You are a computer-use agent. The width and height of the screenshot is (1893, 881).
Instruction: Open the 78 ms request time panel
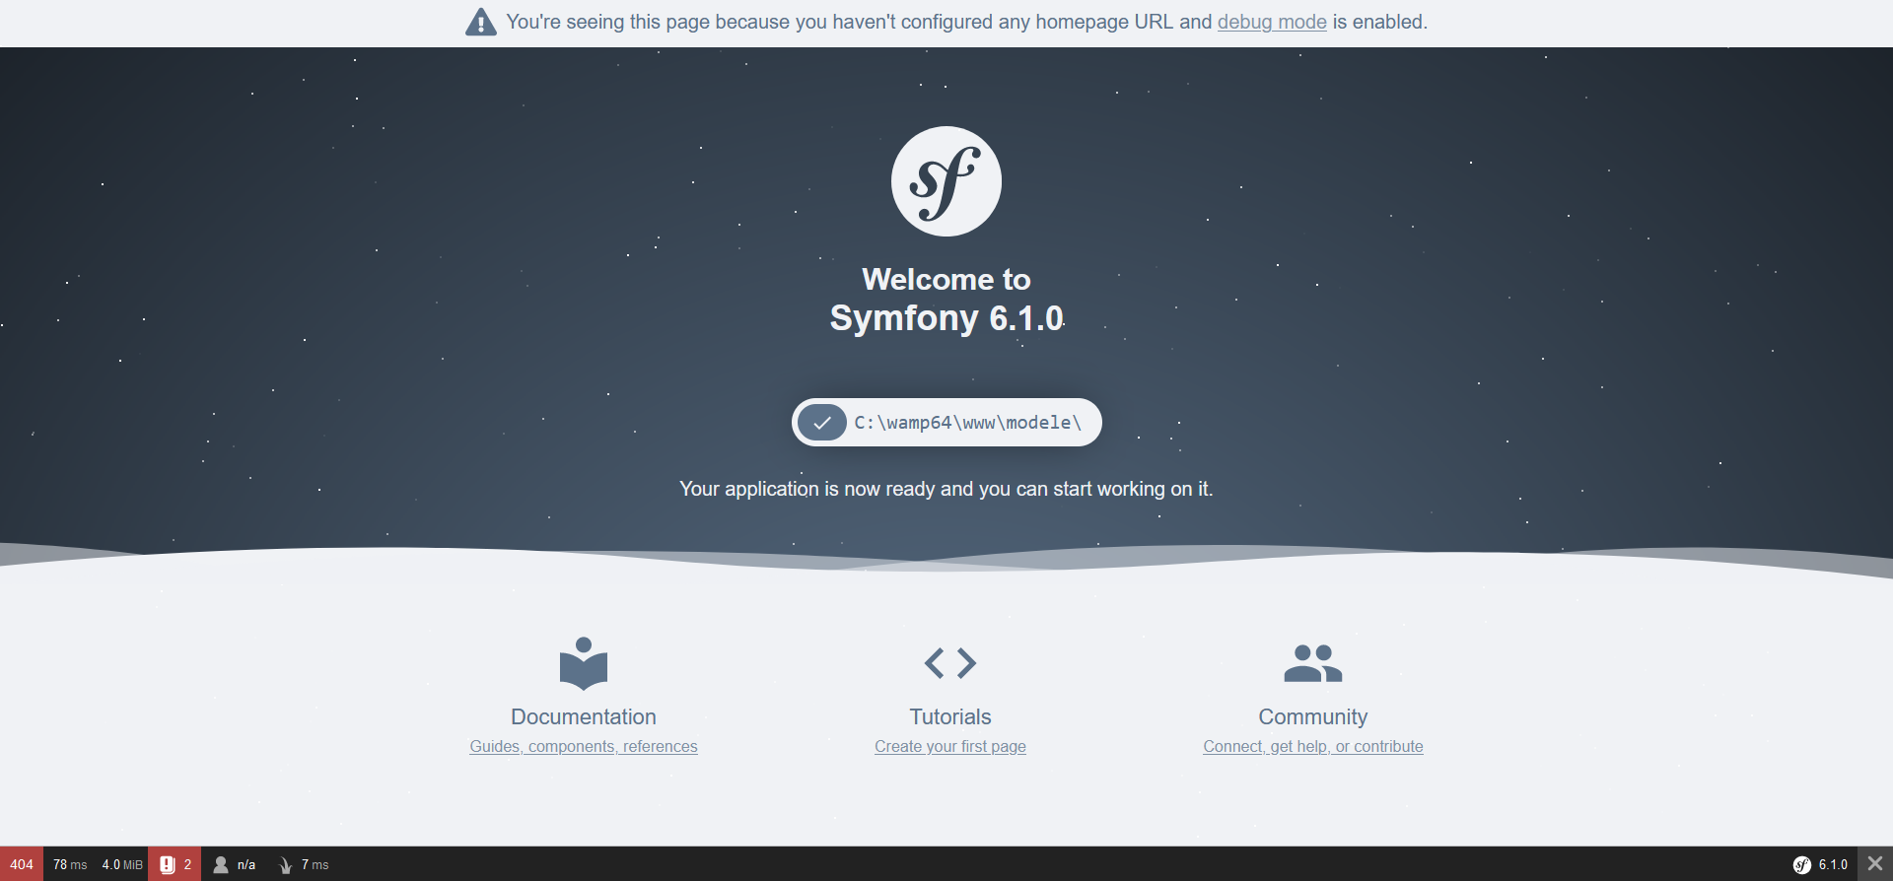[x=70, y=864]
